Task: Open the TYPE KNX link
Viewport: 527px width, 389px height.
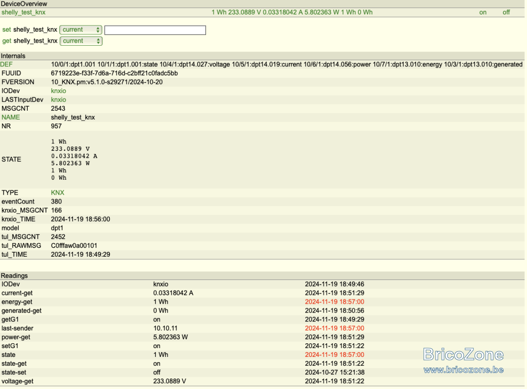Action: (58, 193)
